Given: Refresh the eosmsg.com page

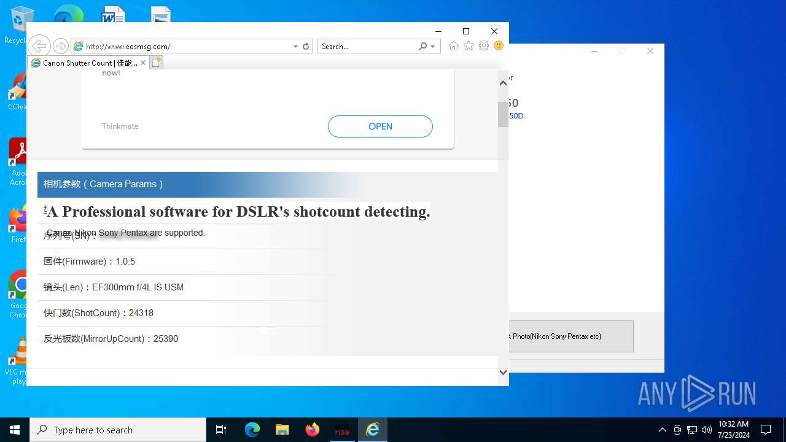Looking at the screenshot, I should (x=306, y=46).
